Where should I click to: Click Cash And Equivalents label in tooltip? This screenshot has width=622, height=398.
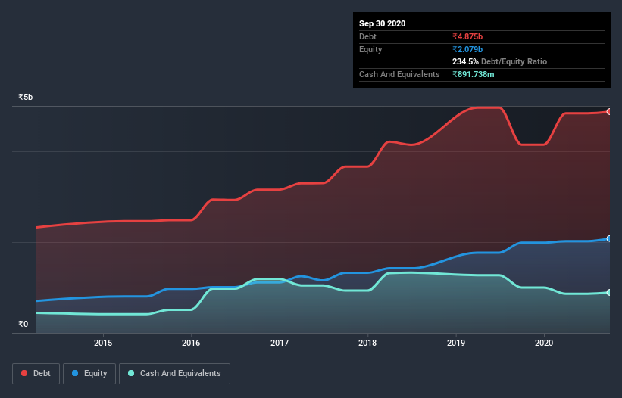(x=399, y=74)
